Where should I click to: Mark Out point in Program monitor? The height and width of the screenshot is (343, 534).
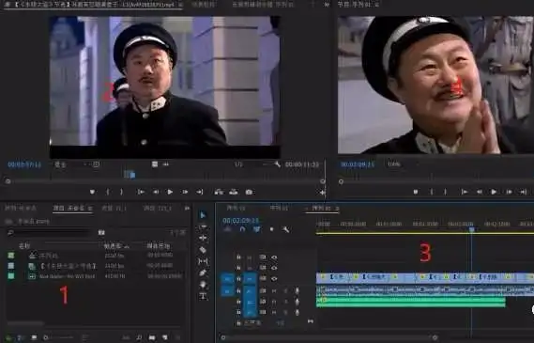445,192
